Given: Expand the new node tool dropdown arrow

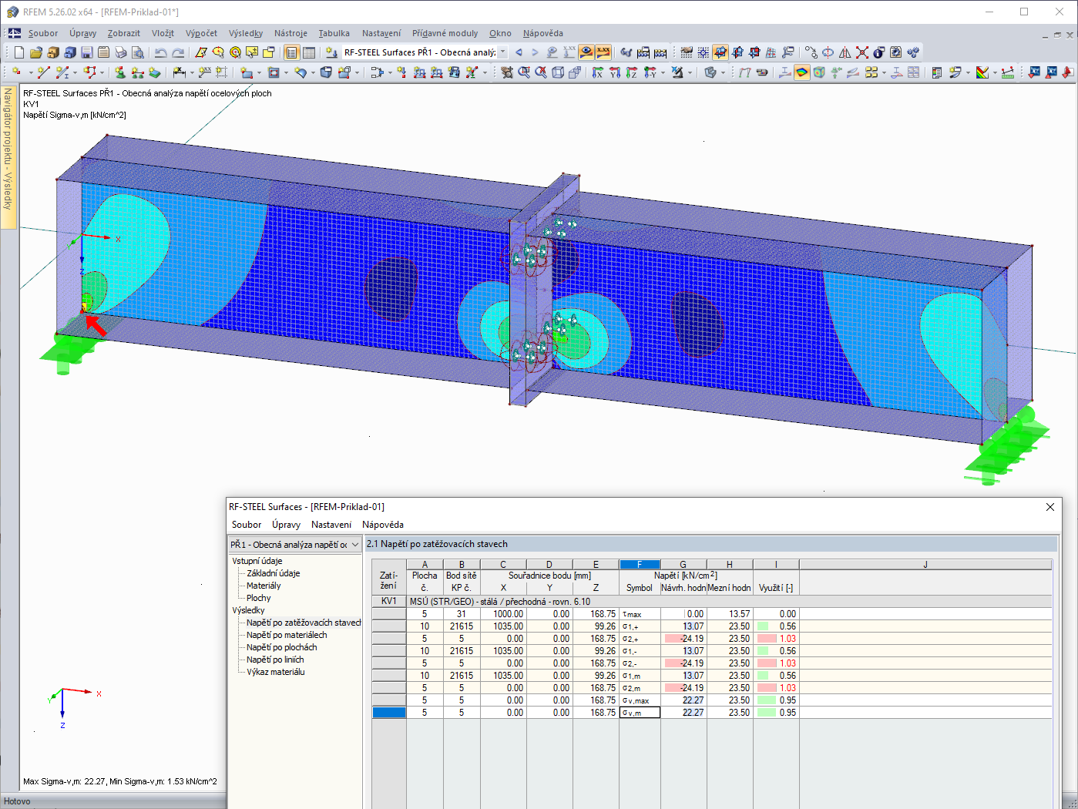Looking at the screenshot, I should pos(31,72).
